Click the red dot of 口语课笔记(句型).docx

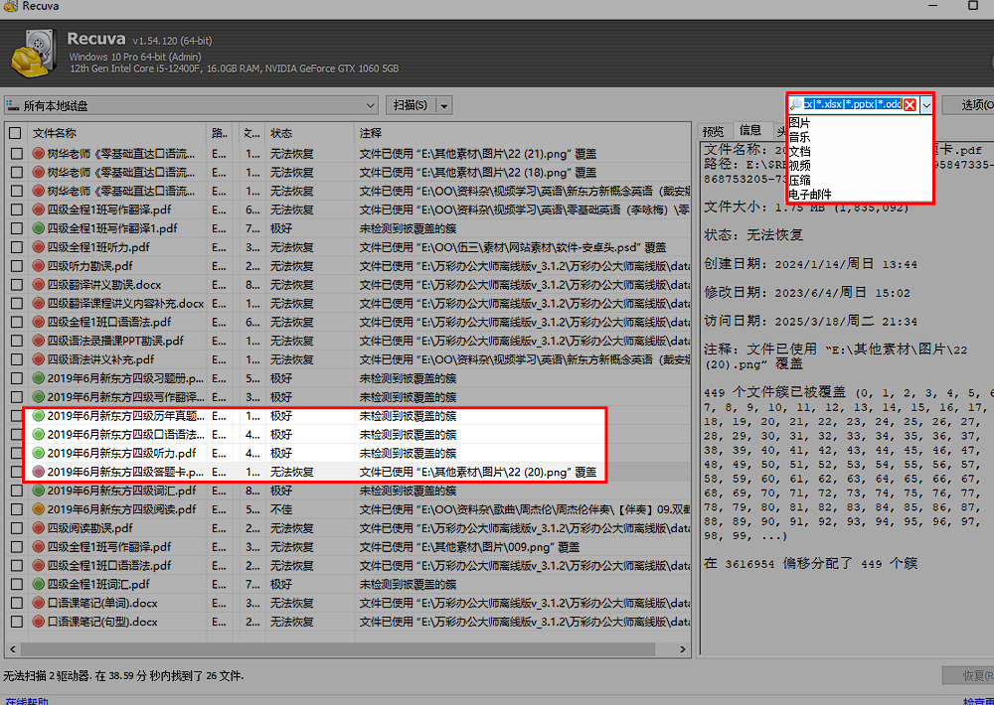(38, 622)
